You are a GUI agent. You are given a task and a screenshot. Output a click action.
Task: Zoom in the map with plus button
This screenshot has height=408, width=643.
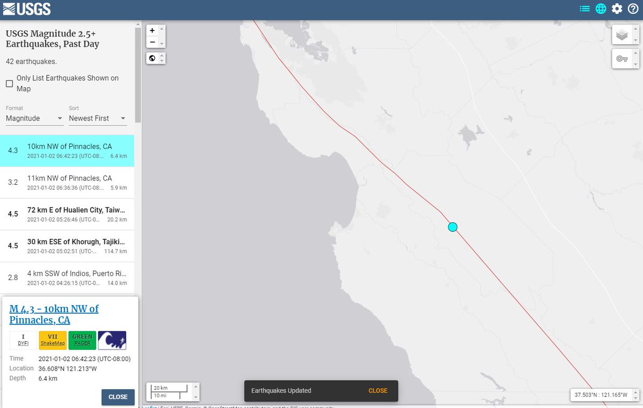pos(152,31)
